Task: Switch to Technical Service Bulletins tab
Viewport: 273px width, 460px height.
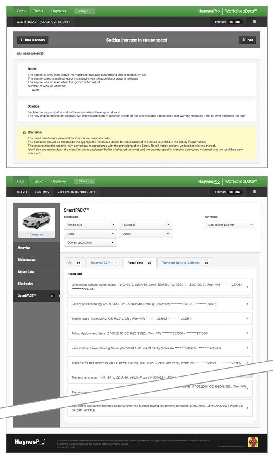Action: pyautogui.click(x=185, y=263)
